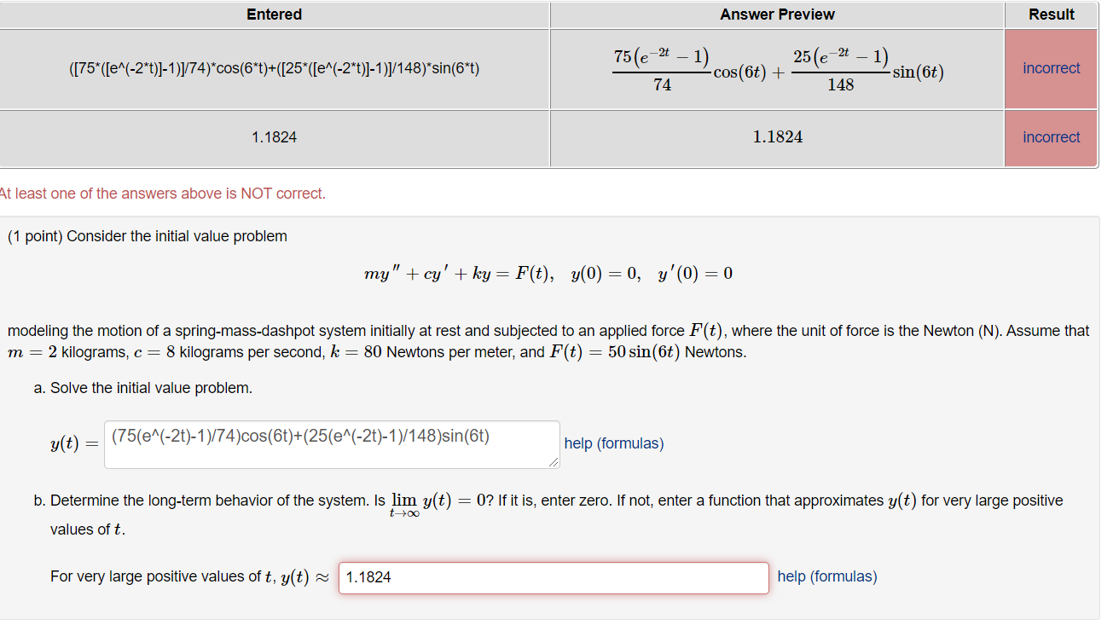Image resolution: width=1113 pixels, height=625 pixels.
Task: Click the entered value 1.1824 cell
Action: point(275,137)
